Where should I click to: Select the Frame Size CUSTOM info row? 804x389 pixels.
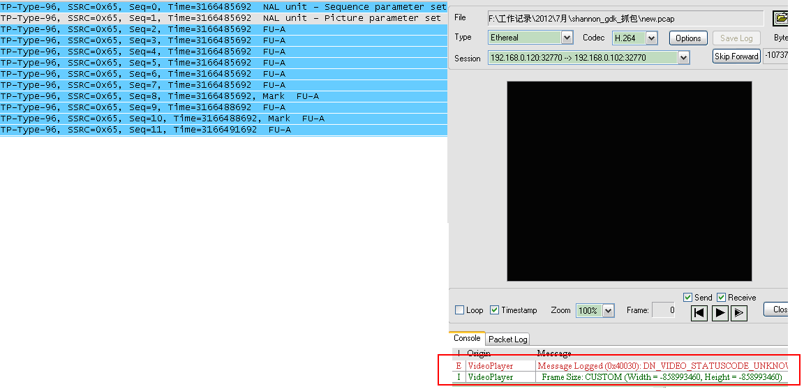620,377
